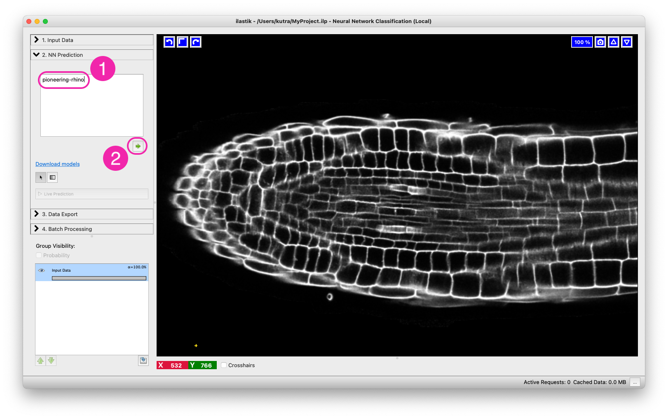668x419 pixels.
Task: Click the green arrow model load button
Action: [138, 146]
